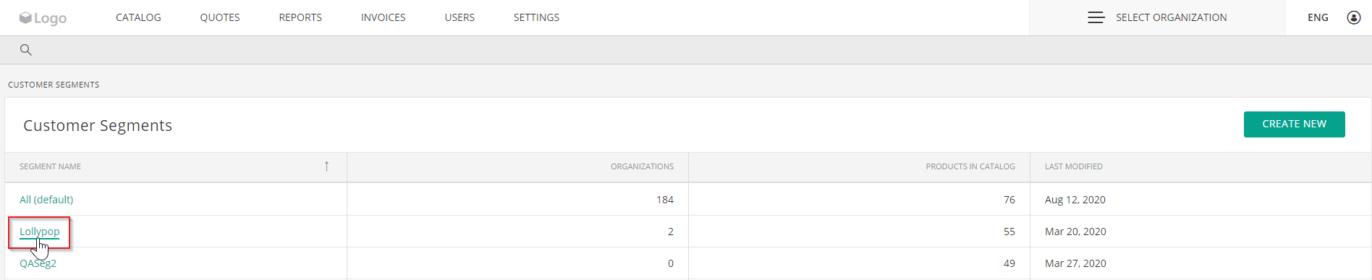
Task: Navigate to the Users menu
Action: pos(460,17)
